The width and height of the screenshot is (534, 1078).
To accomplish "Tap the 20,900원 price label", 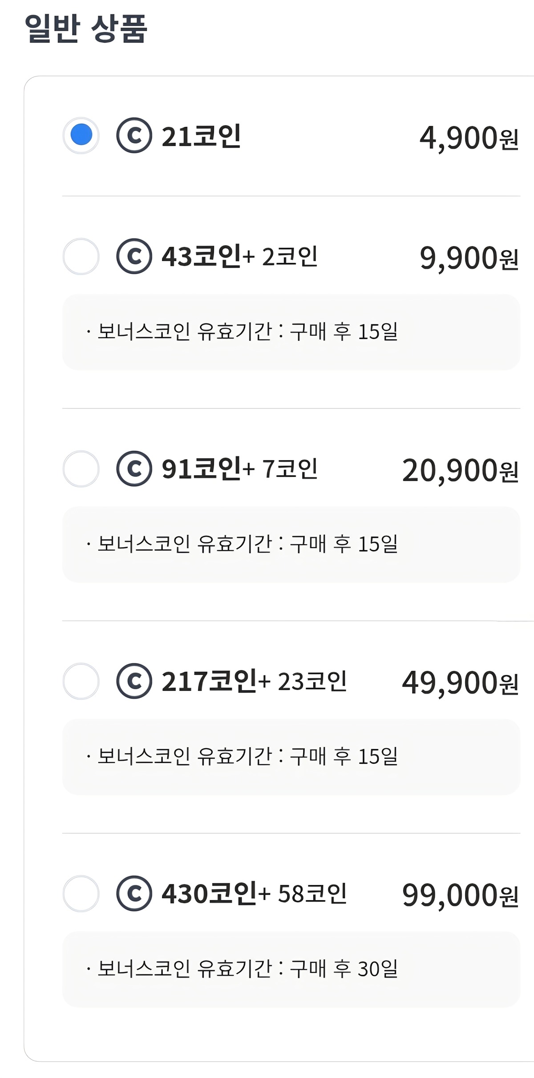I will [x=460, y=471].
